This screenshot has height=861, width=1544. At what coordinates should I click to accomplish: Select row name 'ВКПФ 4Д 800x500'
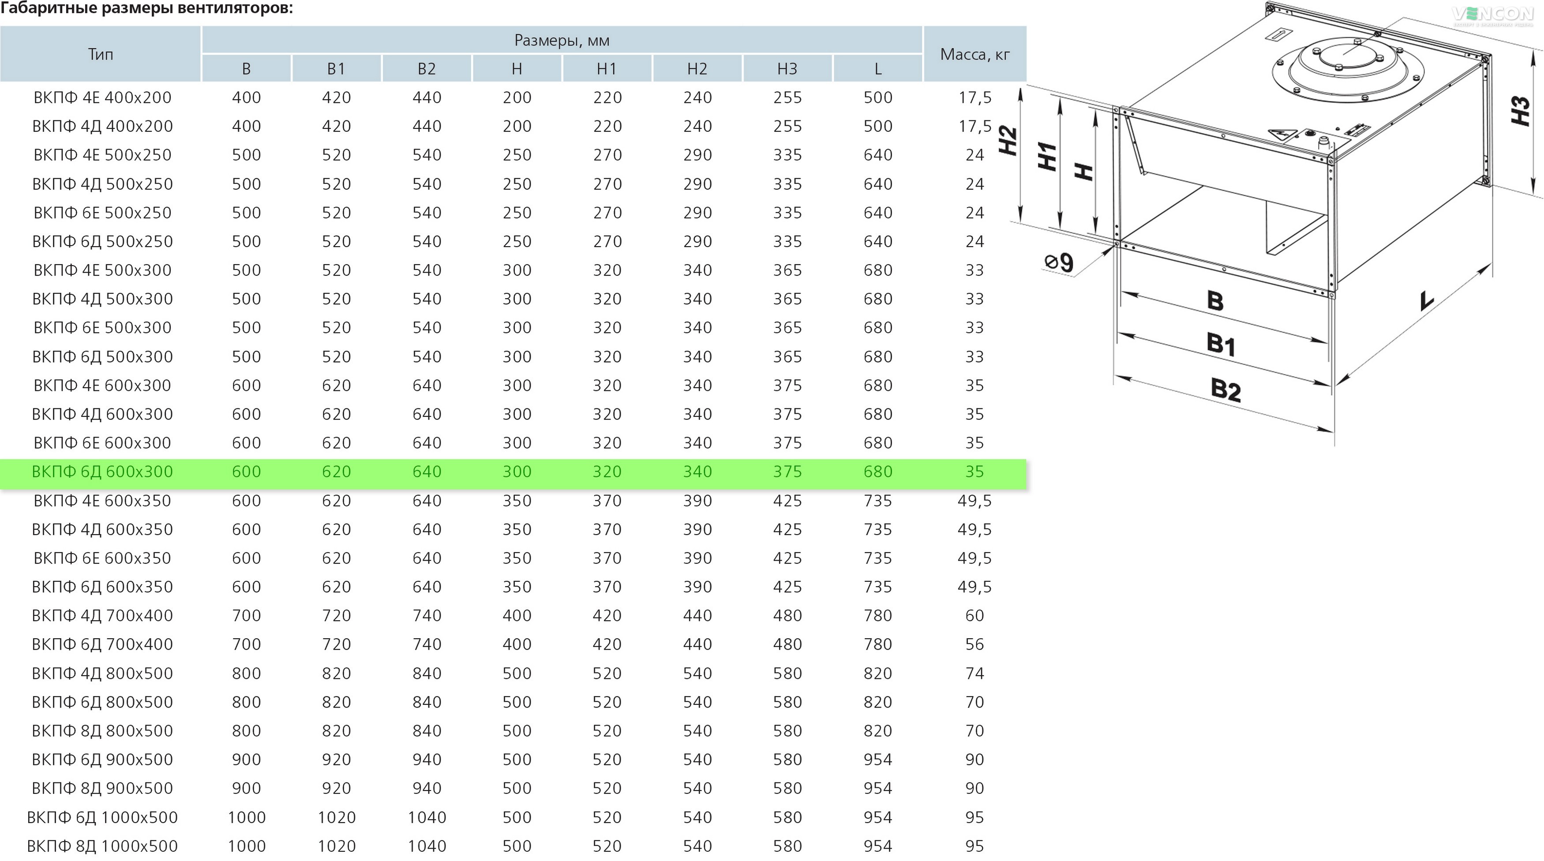[x=102, y=673]
